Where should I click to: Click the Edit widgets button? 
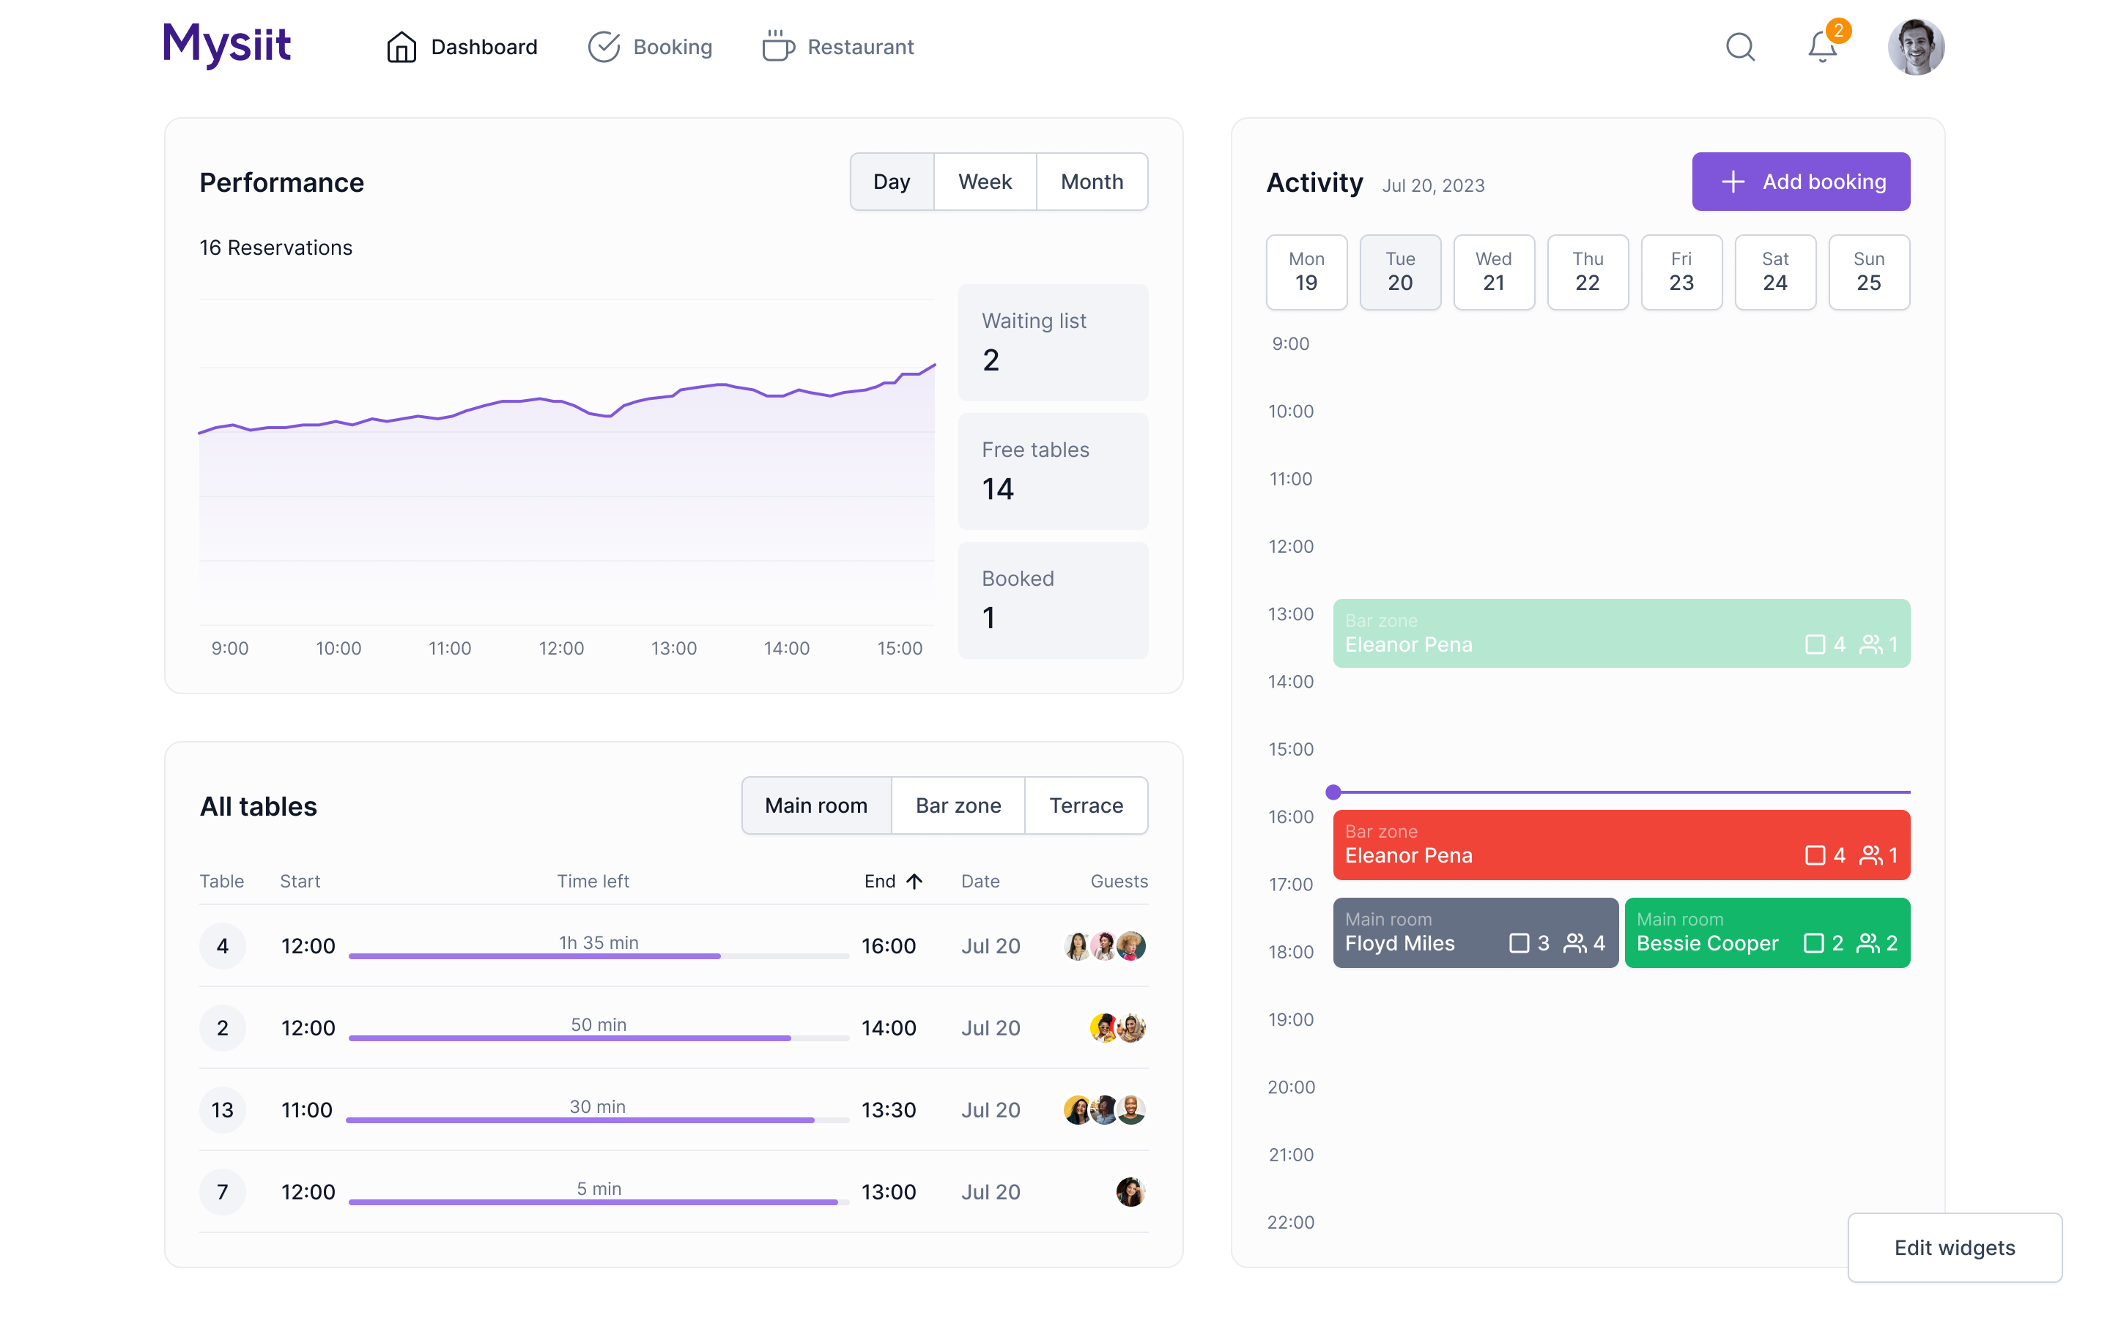(1954, 1248)
